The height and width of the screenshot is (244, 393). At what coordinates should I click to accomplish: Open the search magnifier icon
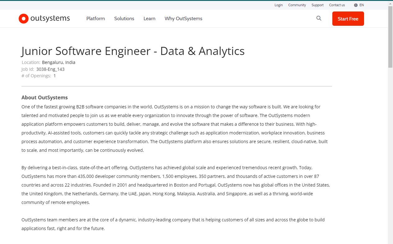point(319,18)
